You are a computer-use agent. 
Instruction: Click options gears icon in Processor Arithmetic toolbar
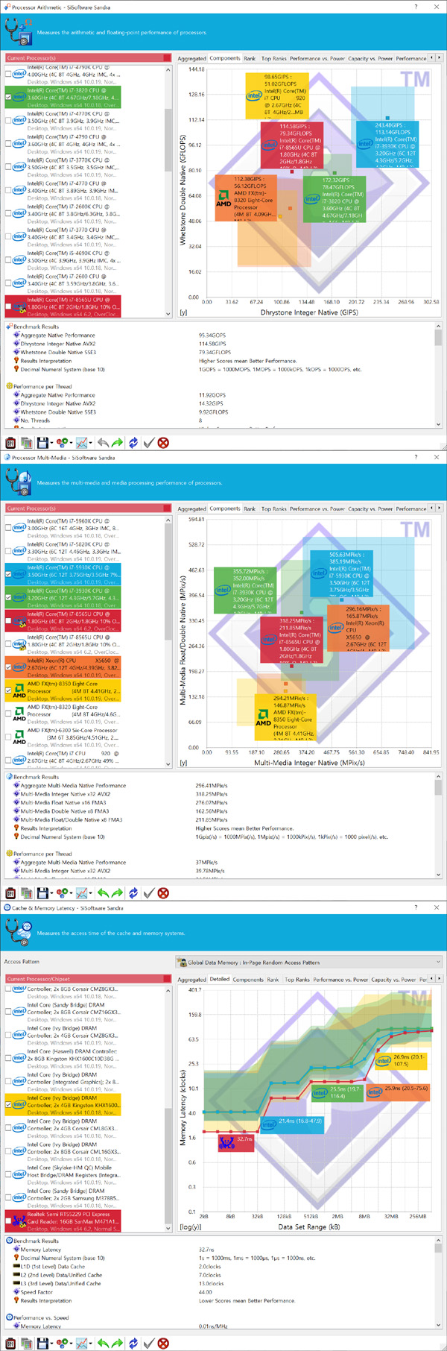(62, 443)
